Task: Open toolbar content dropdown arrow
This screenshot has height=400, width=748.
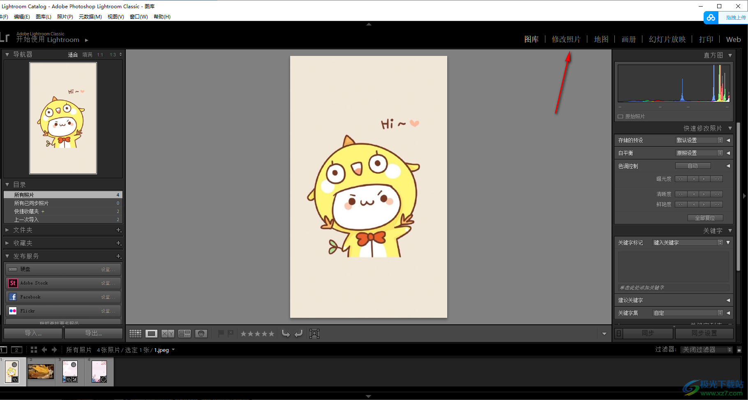Action: [604, 334]
